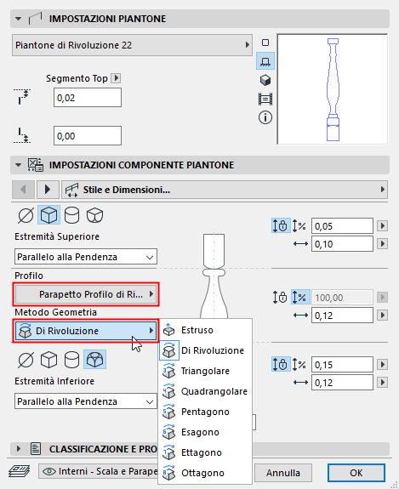Viewport: 399px width, 489px height.
Task: Go to the next settings page arrow
Action: pos(48,190)
